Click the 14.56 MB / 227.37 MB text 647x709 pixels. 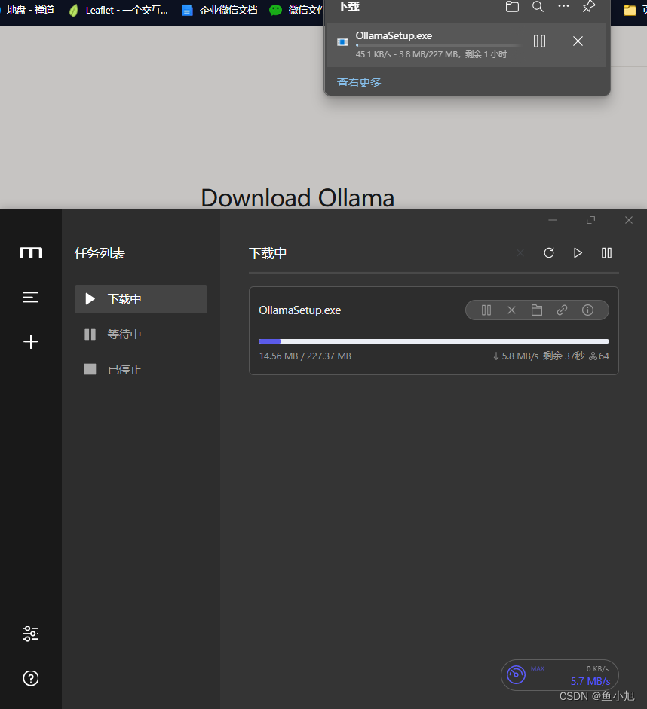coord(305,356)
